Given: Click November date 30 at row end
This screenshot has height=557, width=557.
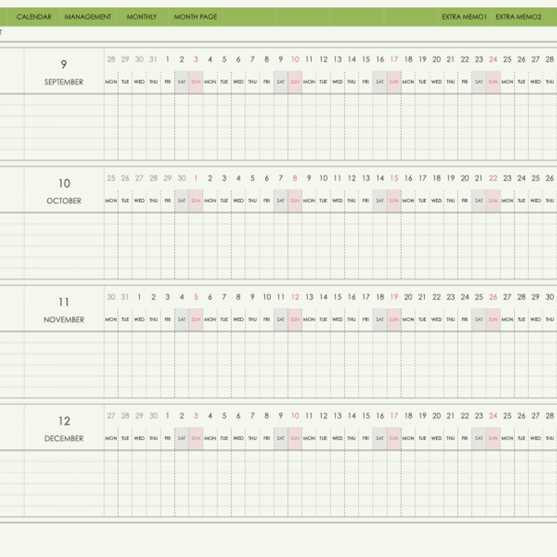Looking at the screenshot, I should coord(550,297).
